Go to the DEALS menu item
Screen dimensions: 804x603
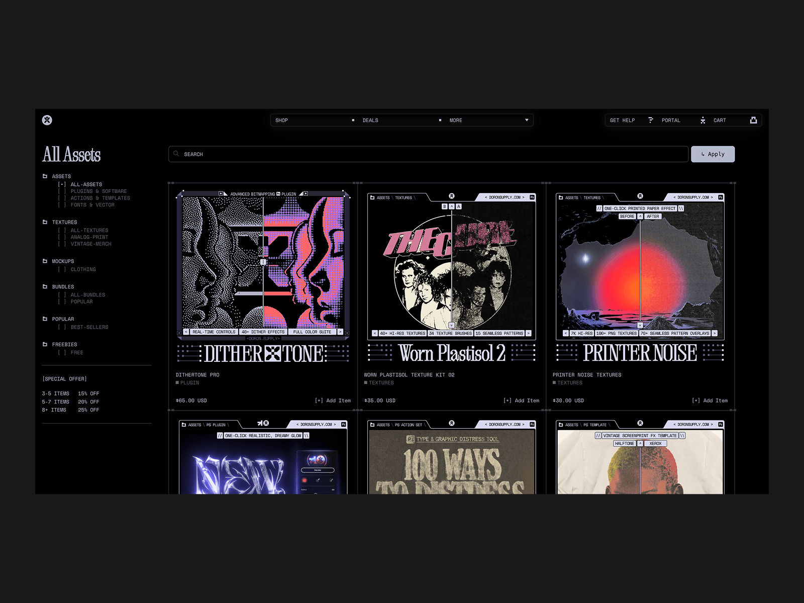[370, 121]
